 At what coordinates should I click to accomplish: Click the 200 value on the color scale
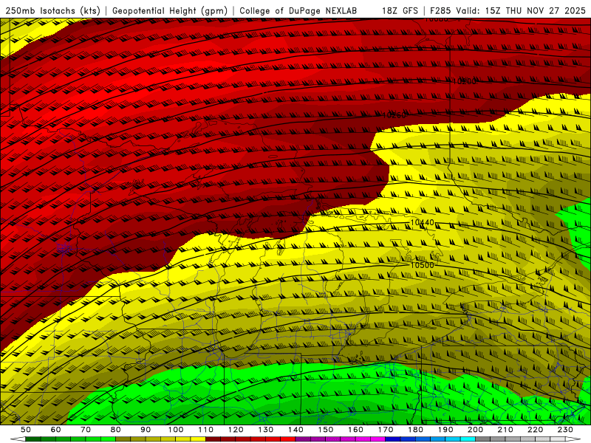click(476, 430)
